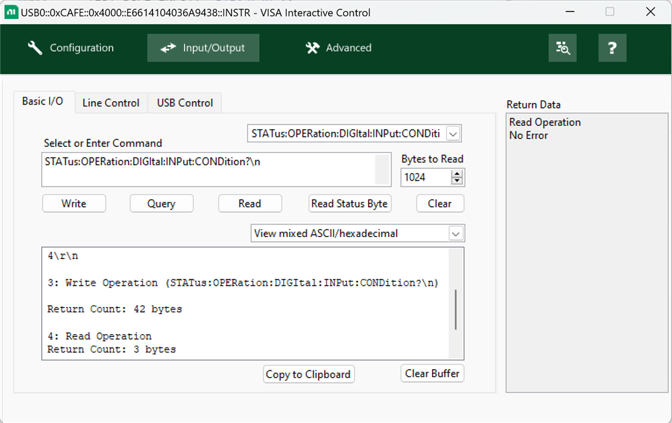Decrease Bytes to Read value
Screen dimensions: 672x423
(x=457, y=181)
